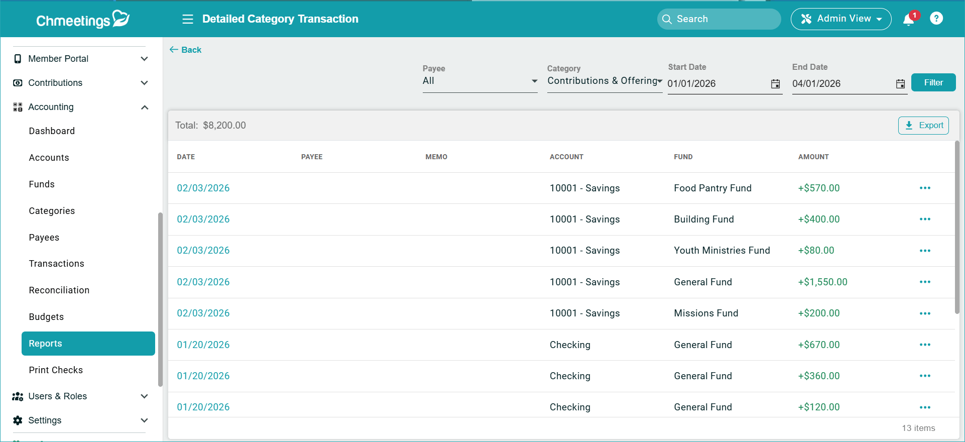
Task: Click the Users & Roles people icon
Action: pos(18,396)
